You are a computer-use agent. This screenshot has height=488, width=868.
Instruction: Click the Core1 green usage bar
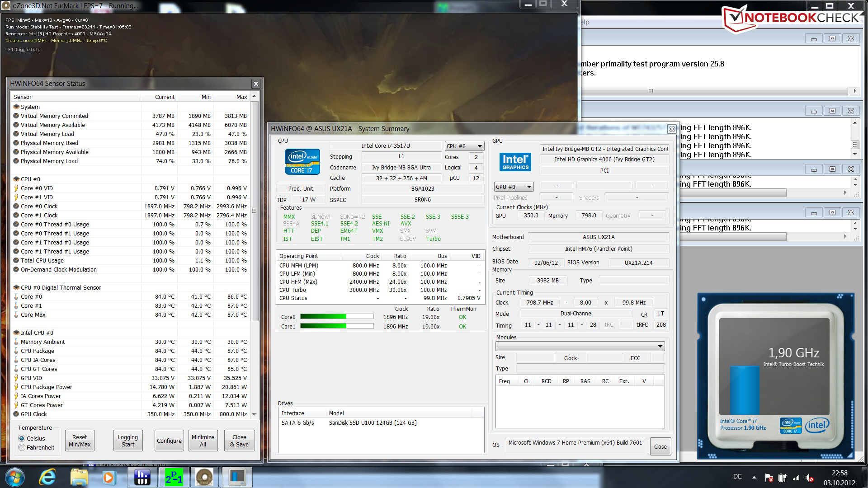[x=337, y=326]
